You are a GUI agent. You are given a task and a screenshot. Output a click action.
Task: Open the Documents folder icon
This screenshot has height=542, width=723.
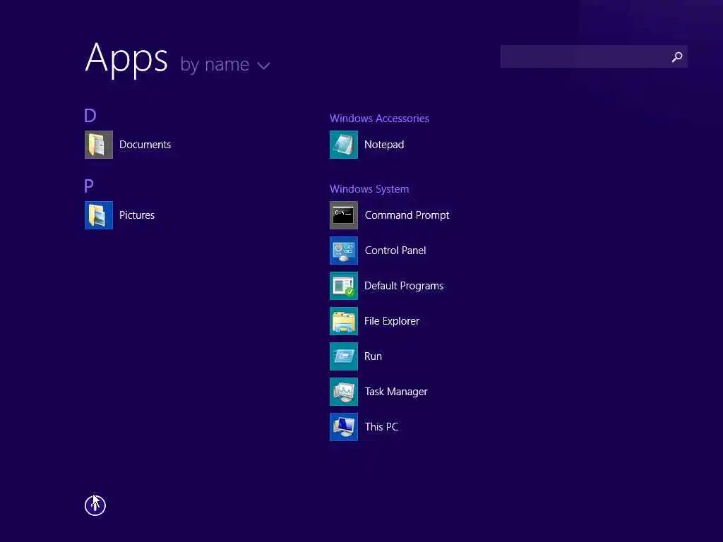[x=99, y=145]
